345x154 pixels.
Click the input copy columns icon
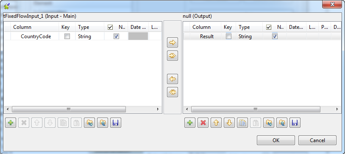click(63, 123)
